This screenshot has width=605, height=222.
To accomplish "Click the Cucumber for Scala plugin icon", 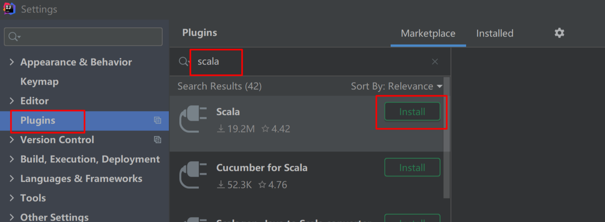I will coord(194,175).
